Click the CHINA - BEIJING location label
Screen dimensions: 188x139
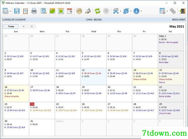[x=94, y=19]
